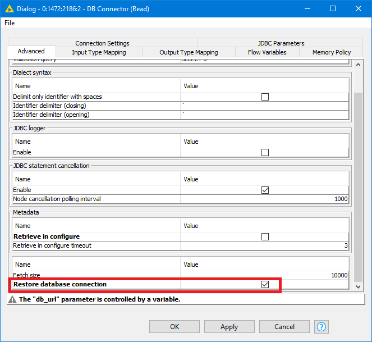This screenshot has width=372, height=342.
Task: Click the KNIME warning triangle title icon
Action: click(x=10, y=9)
